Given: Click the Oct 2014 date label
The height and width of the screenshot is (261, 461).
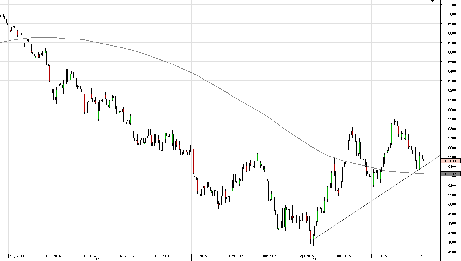Looking at the screenshot, I should tap(89, 256).
